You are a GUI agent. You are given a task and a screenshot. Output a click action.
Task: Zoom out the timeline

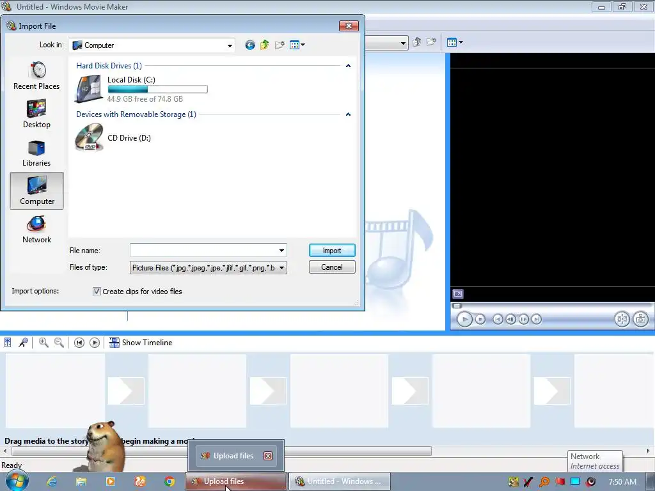tap(59, 343)
